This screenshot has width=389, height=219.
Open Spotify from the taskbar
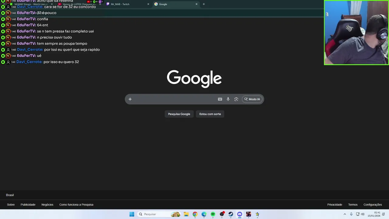click(213, 214)
